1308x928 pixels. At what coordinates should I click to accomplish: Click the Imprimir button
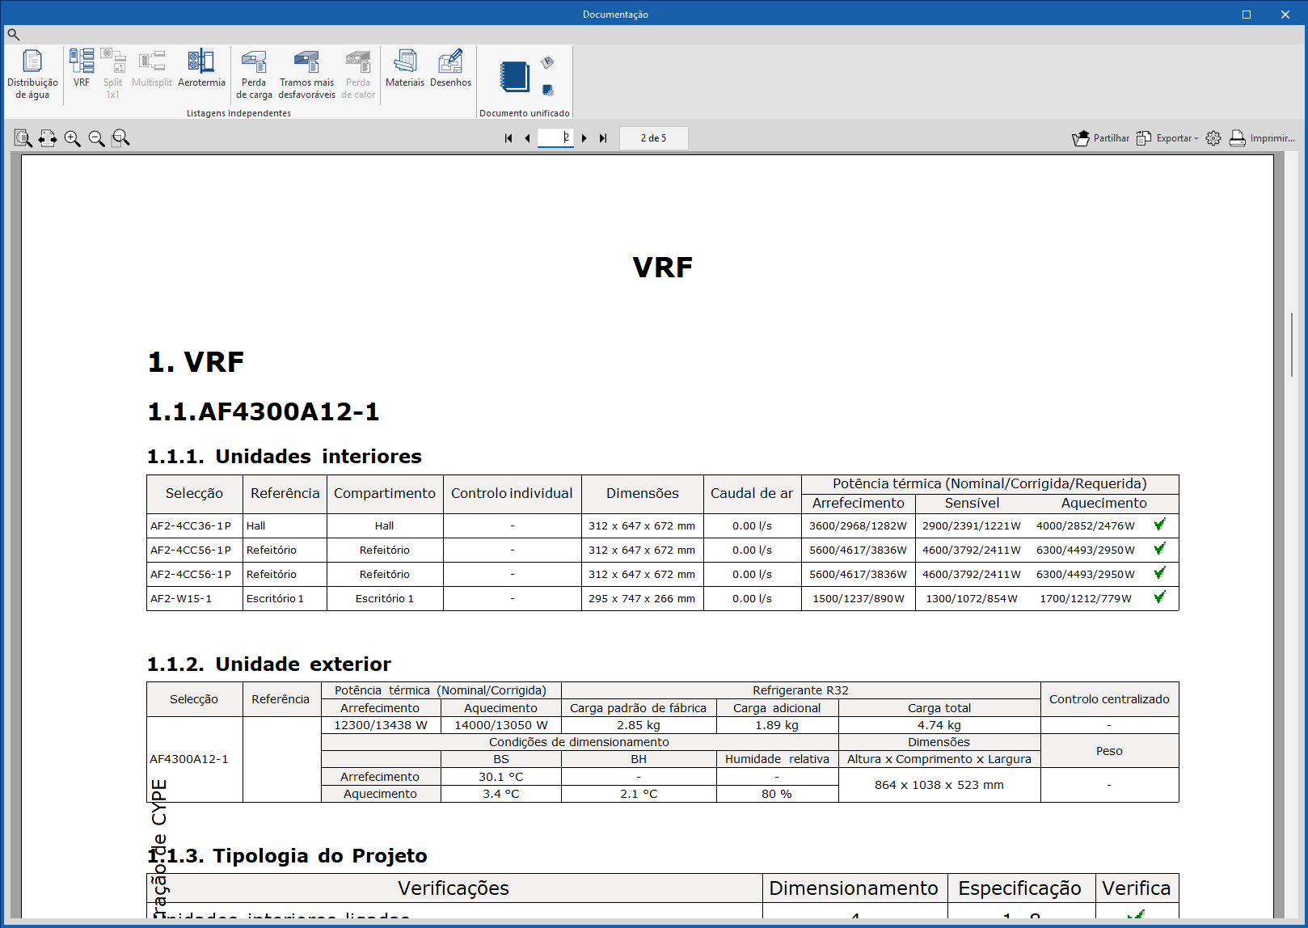(1262, 138)
